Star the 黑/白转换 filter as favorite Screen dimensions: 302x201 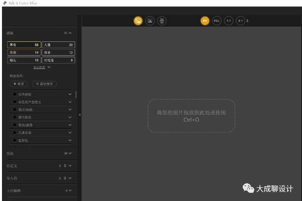pyautogui.click(x=15, y=109)
